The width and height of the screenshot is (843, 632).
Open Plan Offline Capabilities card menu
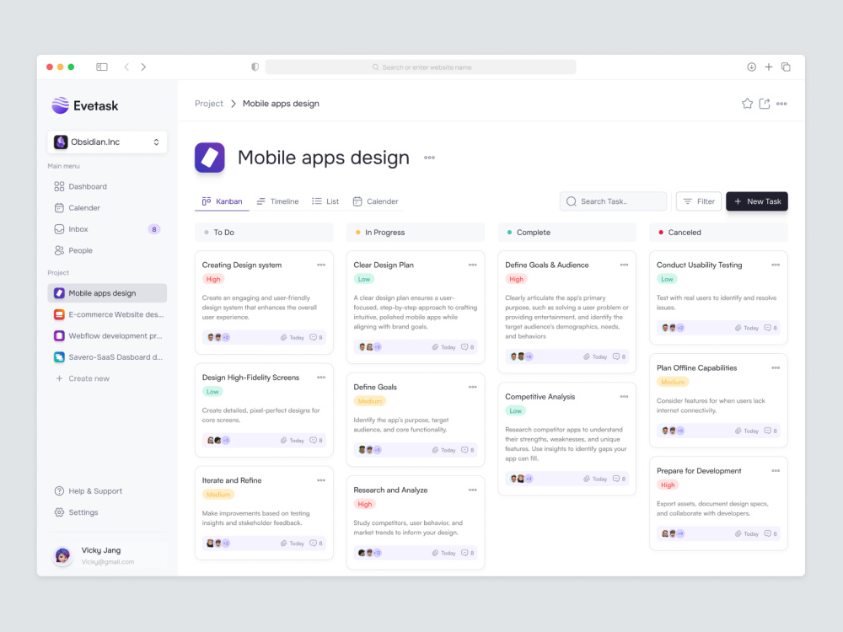[x=776, y=368]
